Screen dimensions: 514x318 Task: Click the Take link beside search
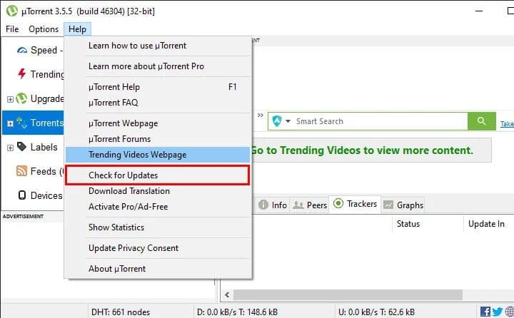[x=507, y=124]
